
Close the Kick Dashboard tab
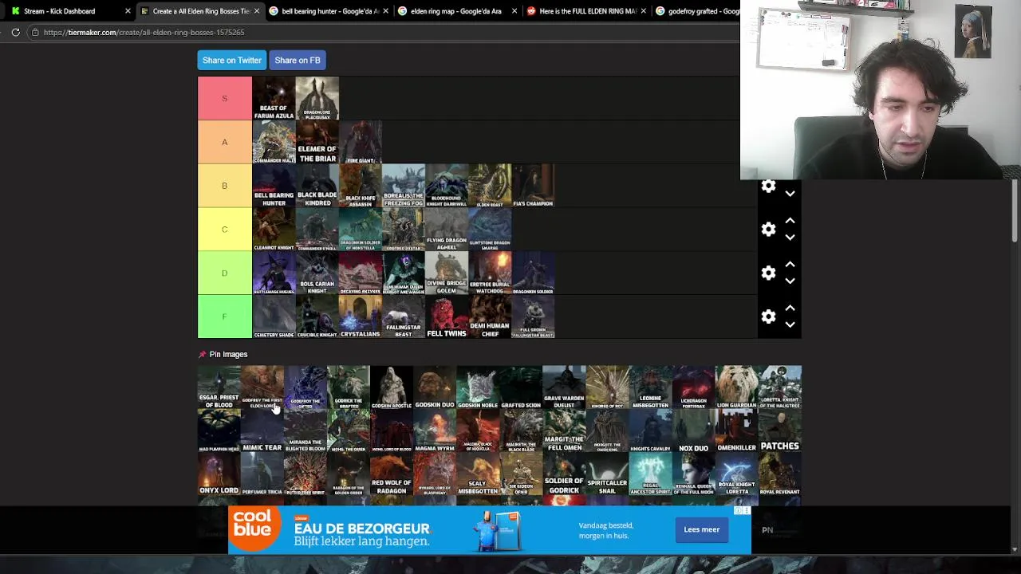coord(128,11)
